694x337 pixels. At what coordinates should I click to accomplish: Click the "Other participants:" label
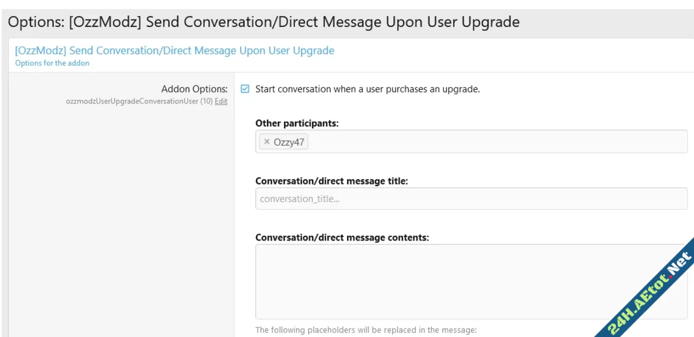(x=297, y=123)
